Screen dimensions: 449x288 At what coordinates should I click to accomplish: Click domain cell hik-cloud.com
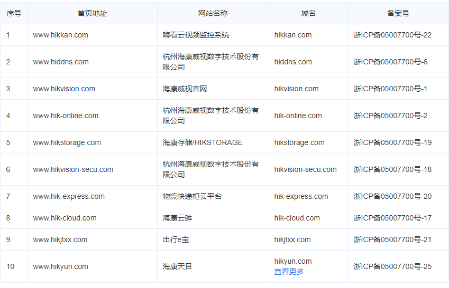click(x=297, y=218)
